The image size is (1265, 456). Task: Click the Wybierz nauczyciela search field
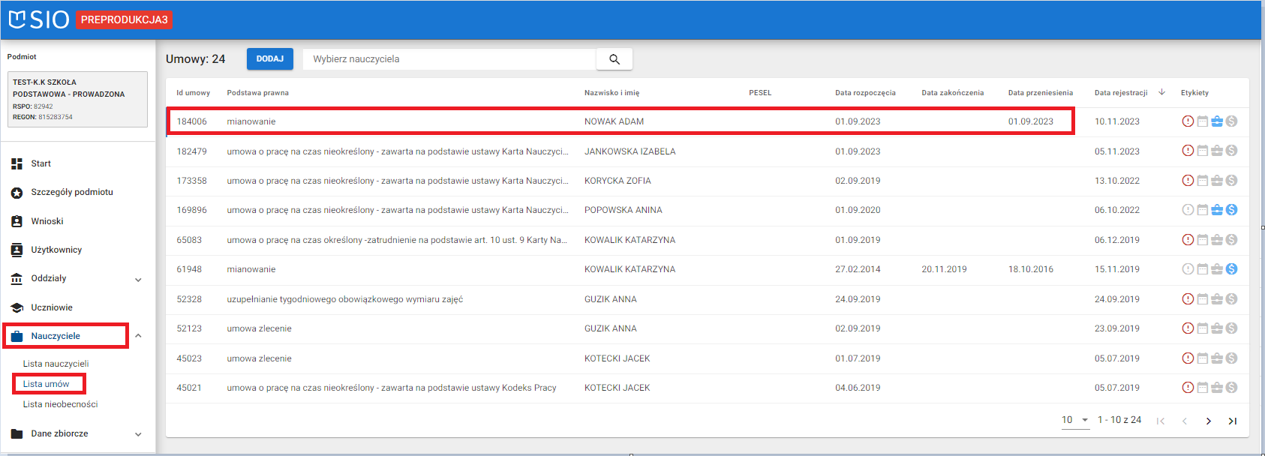449,59
